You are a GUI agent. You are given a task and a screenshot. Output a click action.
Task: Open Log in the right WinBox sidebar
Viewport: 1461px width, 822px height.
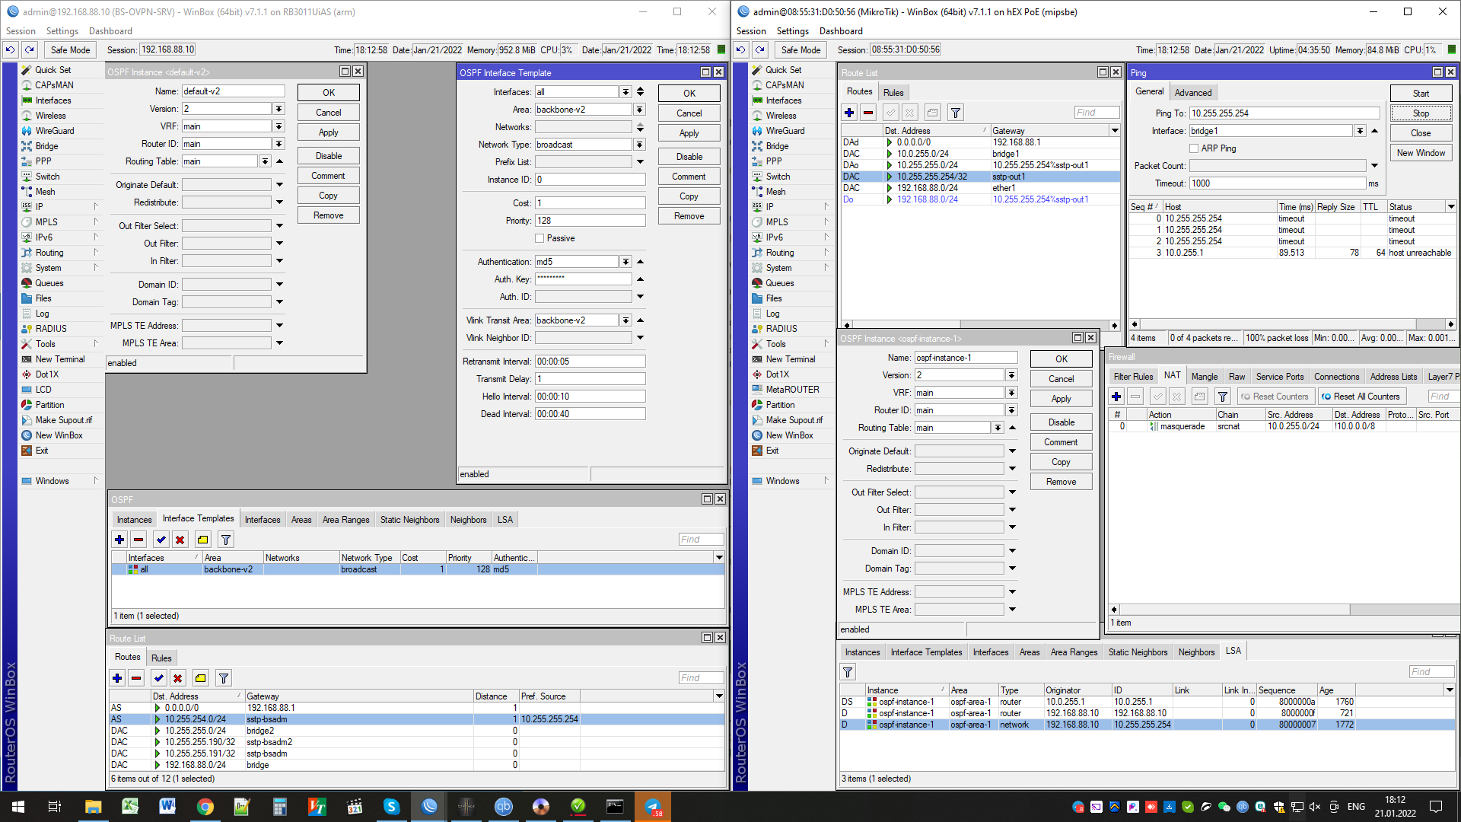[x=772, y=314]
